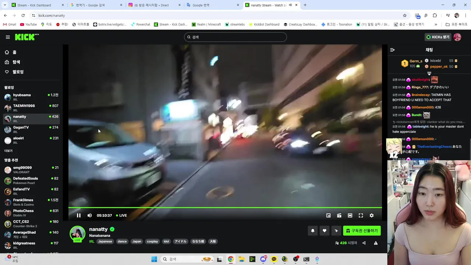
Task: Expand hidden bookmarks chevron
Action: (436, 24)
